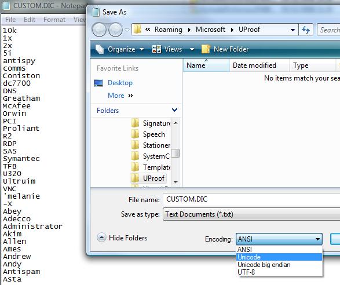Screen dimensions: 340x285
Task: Click the Refresh button beside address bar
Action: 306,30
